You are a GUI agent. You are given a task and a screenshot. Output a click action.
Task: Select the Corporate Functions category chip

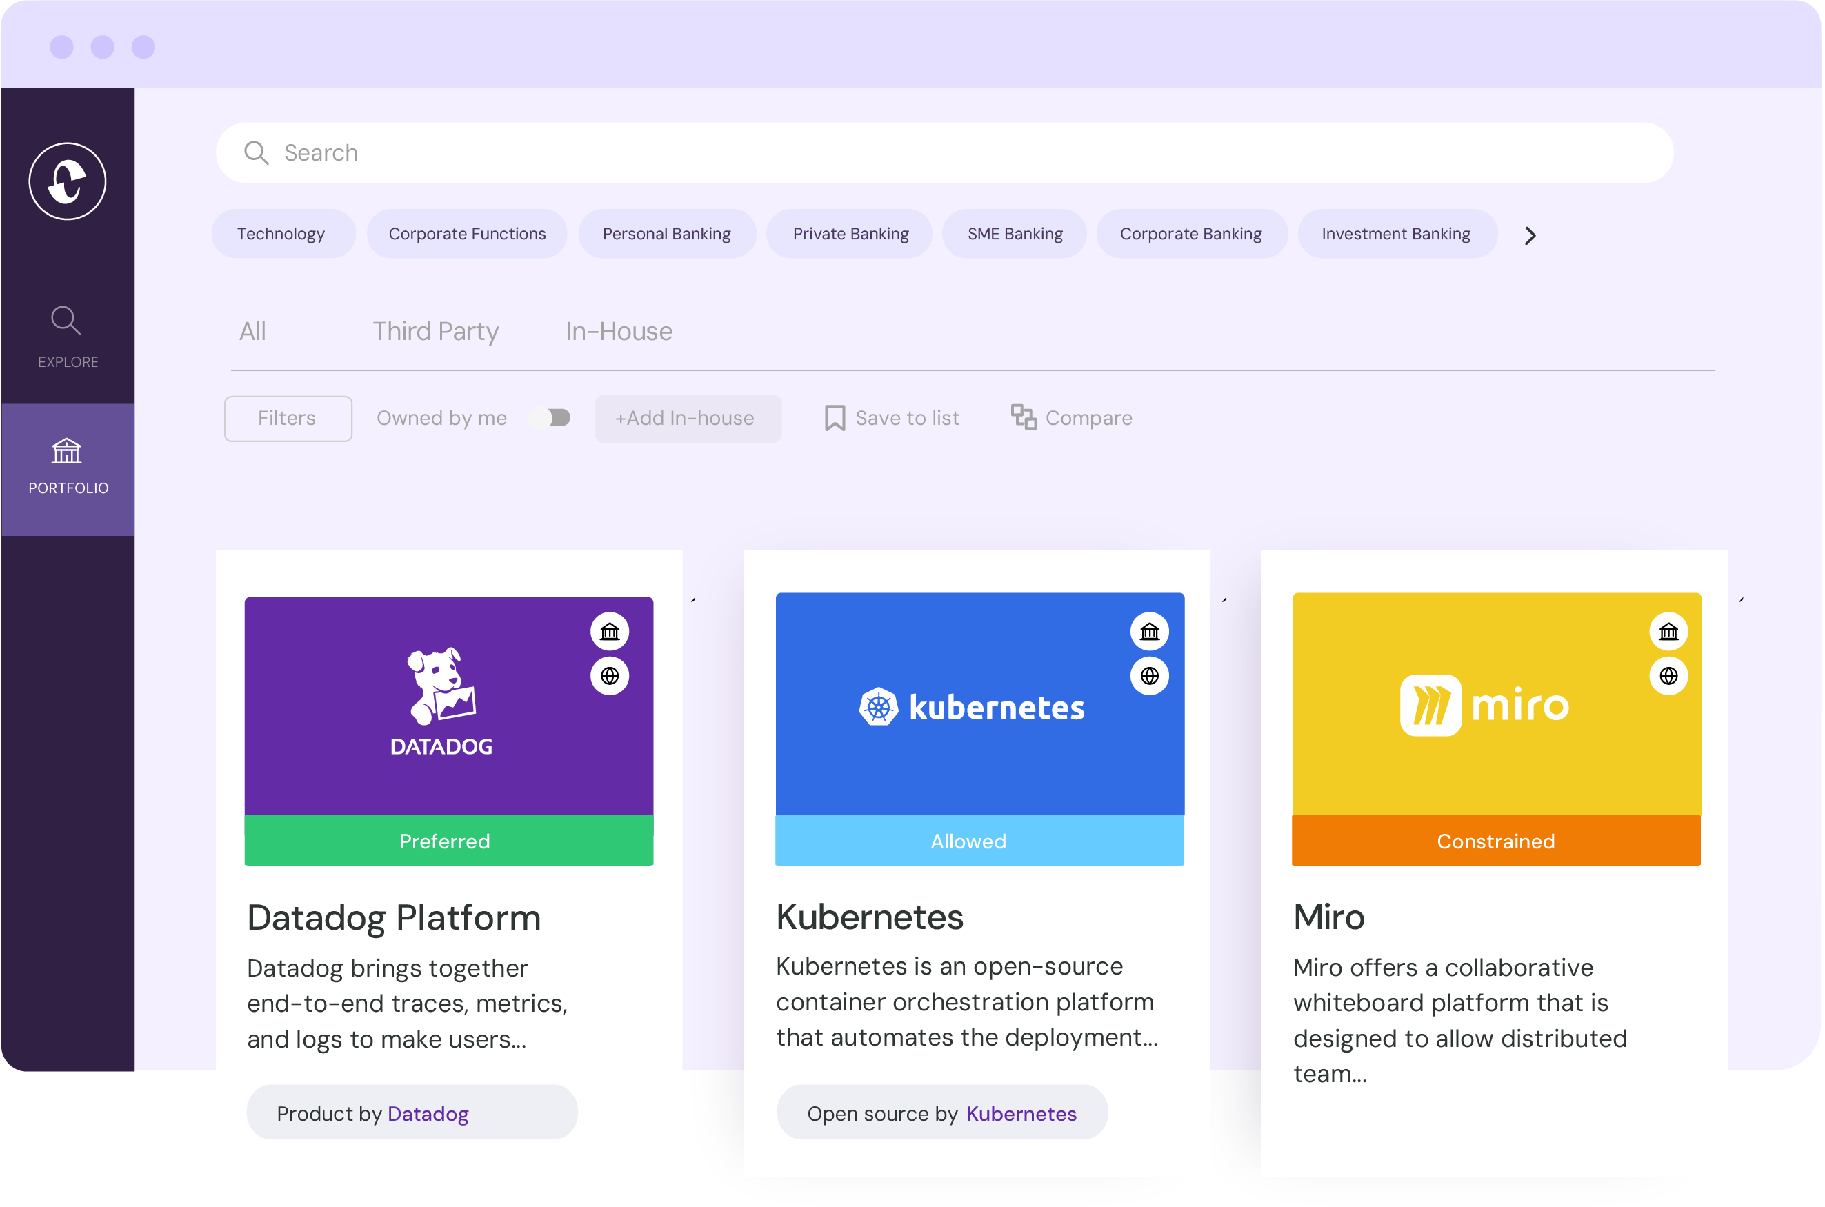coord(467,234)
